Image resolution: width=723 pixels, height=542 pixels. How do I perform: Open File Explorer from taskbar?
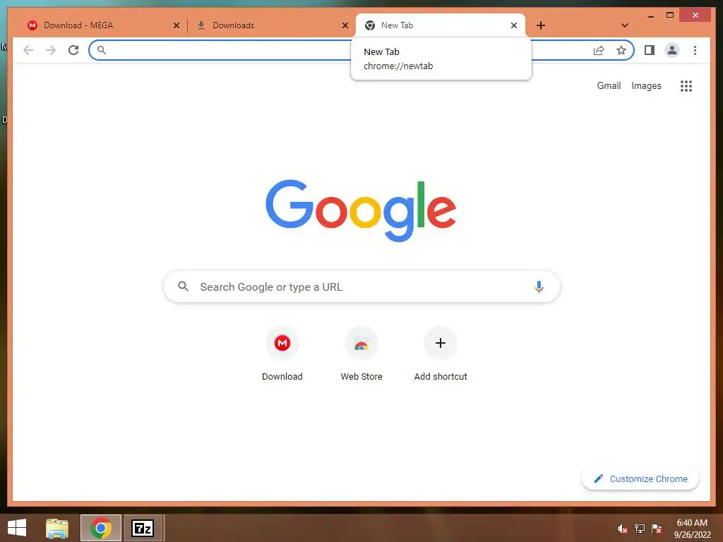click(57, 528)
